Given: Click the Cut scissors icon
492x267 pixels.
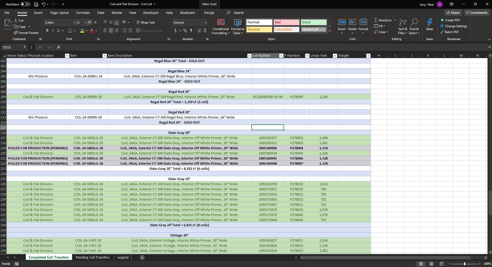Looking at the screenshot, I should (x=16, y=20).
